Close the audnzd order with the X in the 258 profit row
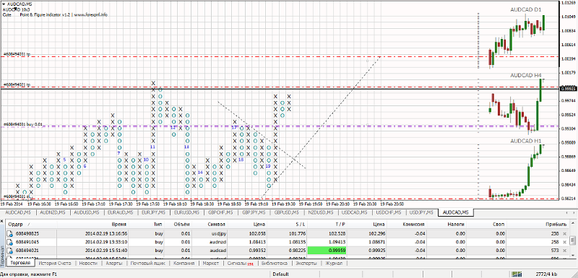 coord(564,242)
